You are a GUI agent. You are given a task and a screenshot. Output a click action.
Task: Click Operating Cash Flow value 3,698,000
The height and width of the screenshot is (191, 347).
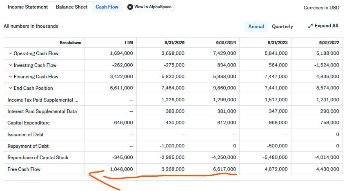(x=173, y=53)
